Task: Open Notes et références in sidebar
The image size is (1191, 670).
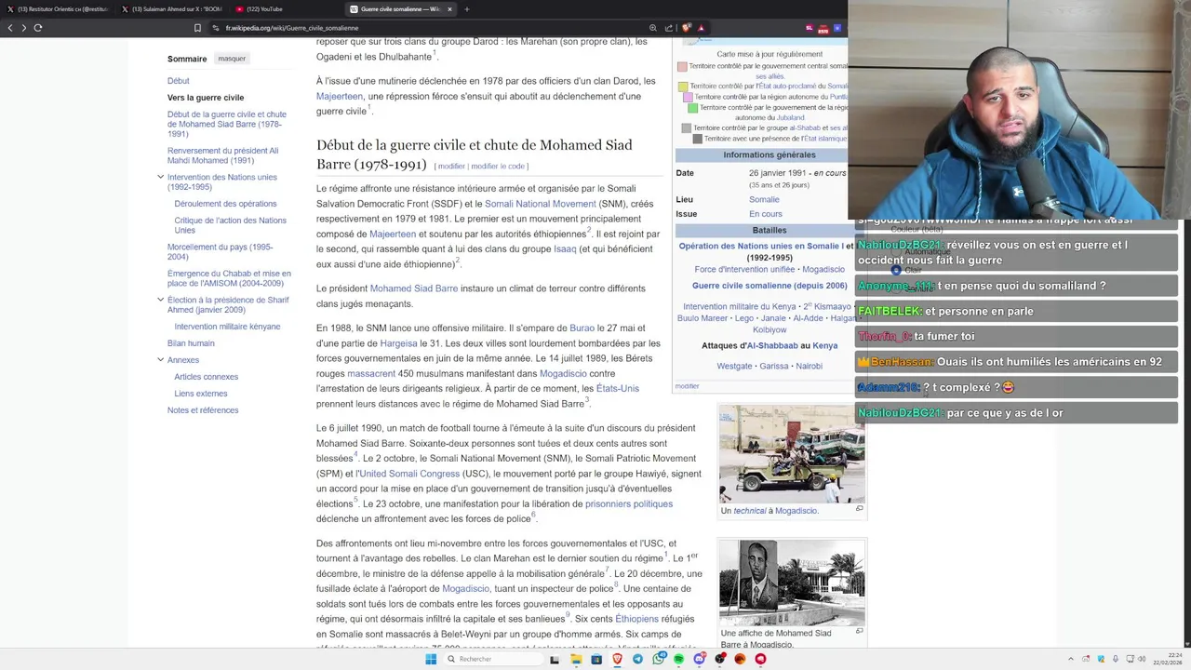Action: pos(203,410)
